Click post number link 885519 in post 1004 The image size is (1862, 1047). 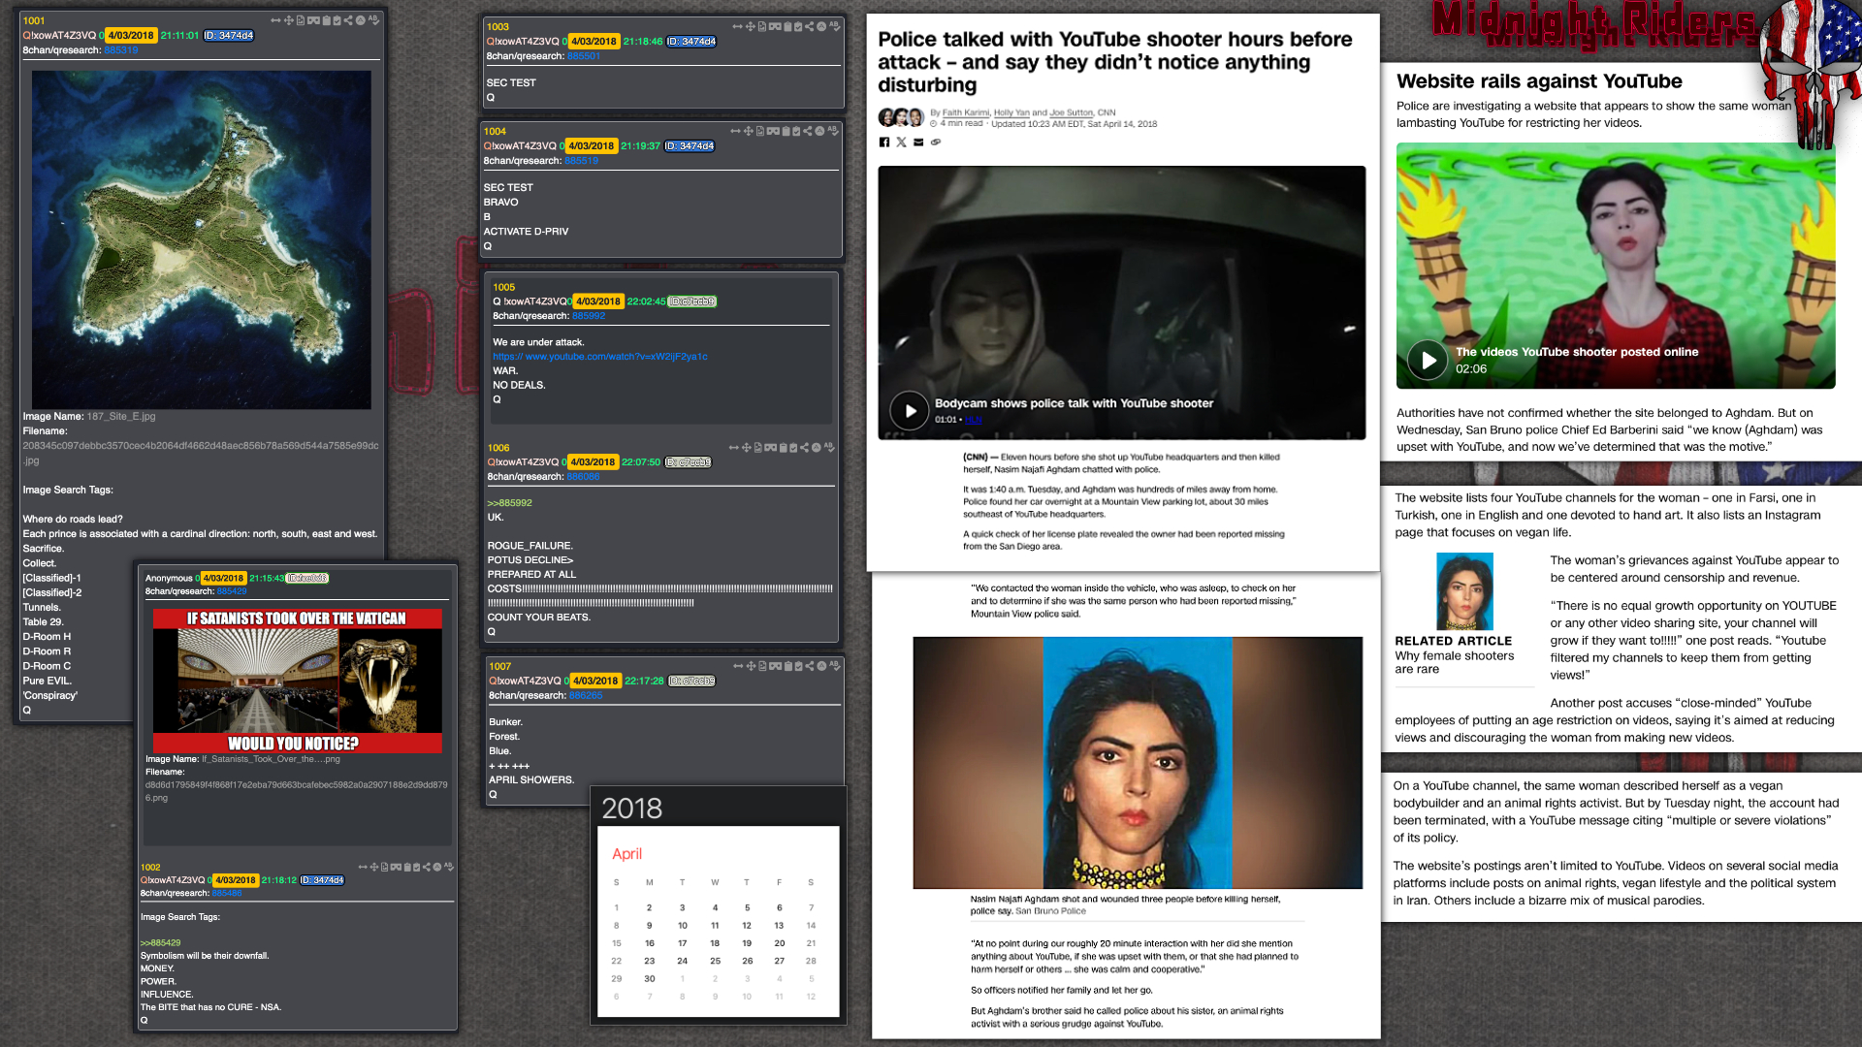pos(581,161)
